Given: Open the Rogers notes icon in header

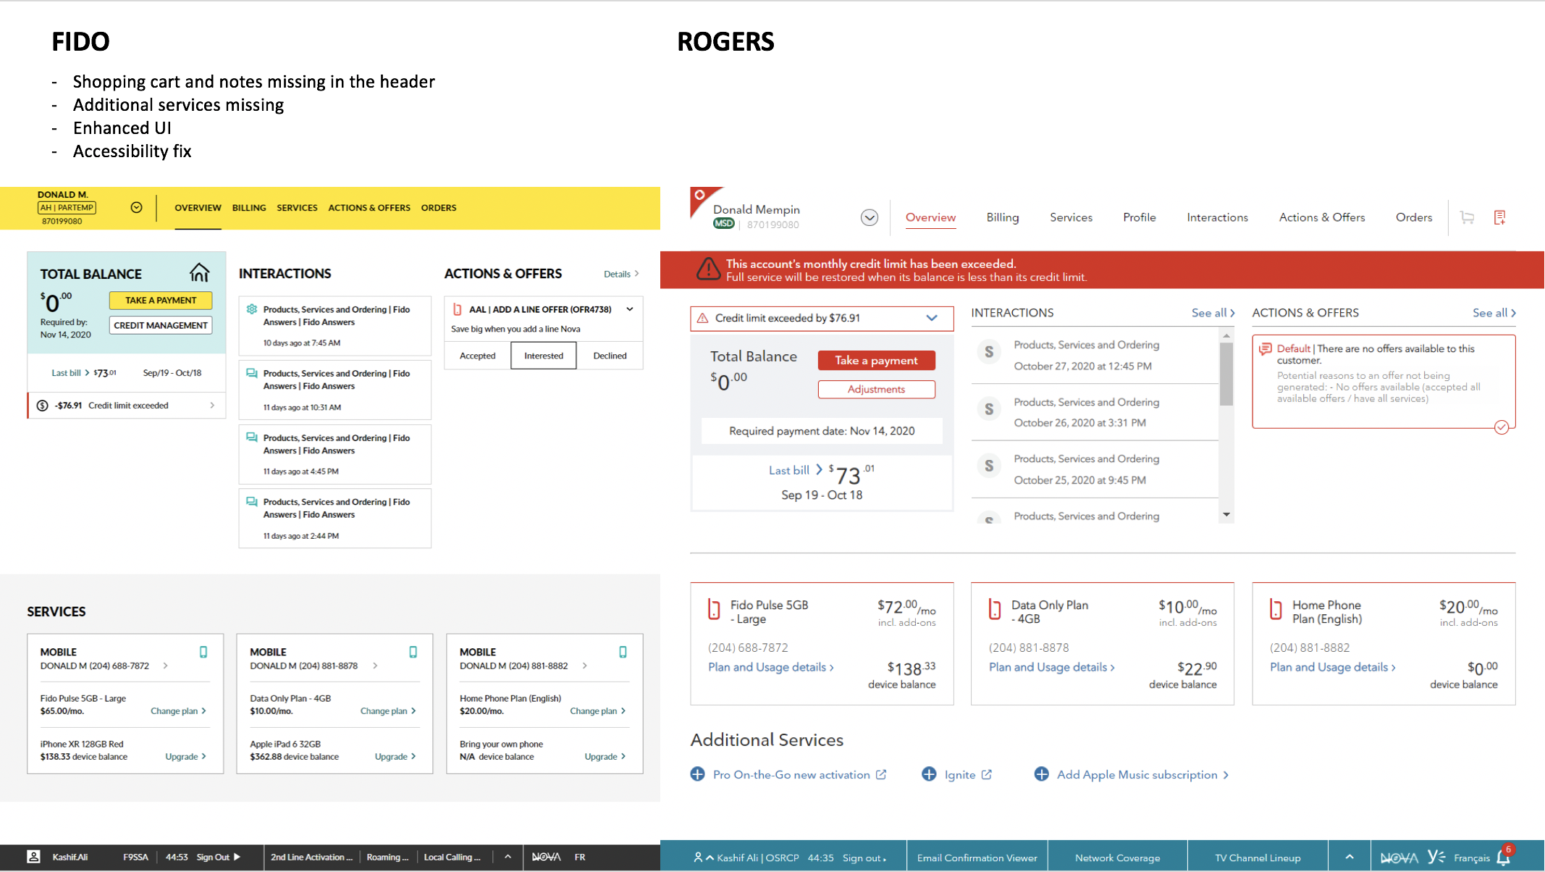Looking at the screenshot, I should [1500, 217].
